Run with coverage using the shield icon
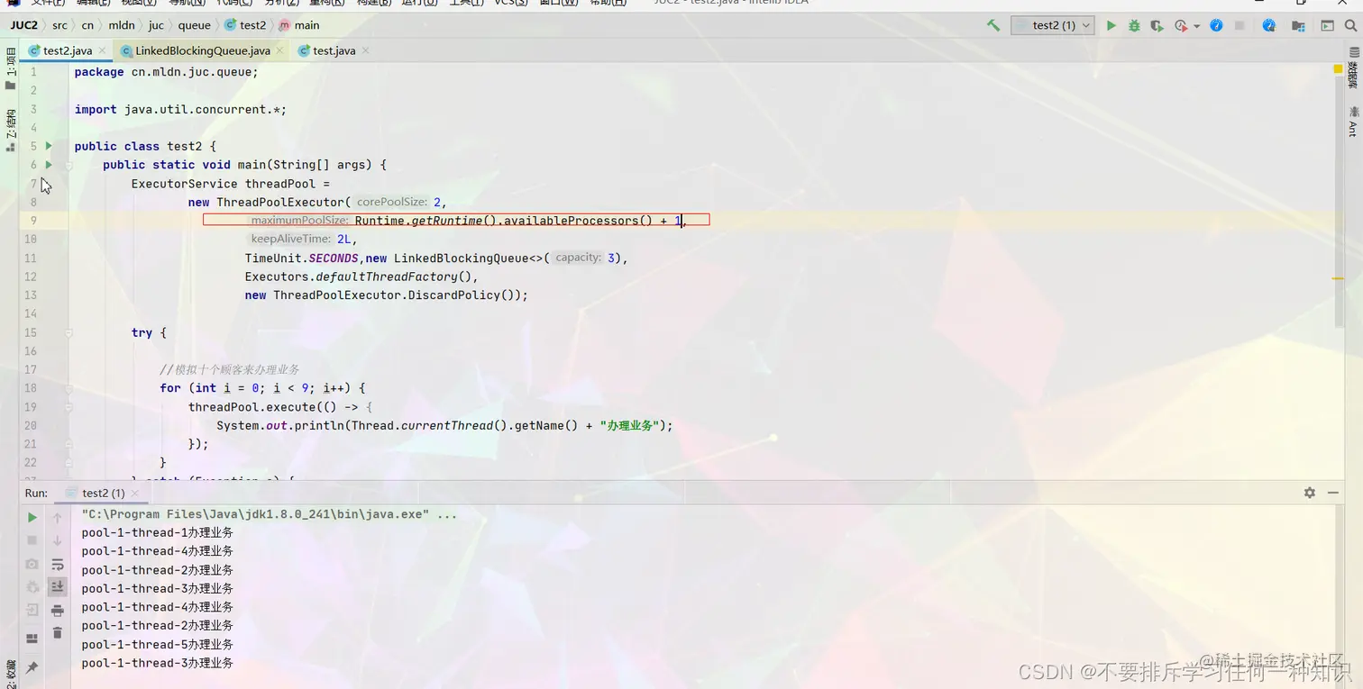Image resolution: width=1363 pixels, height=689 pixels. (x=1157, y=25)
